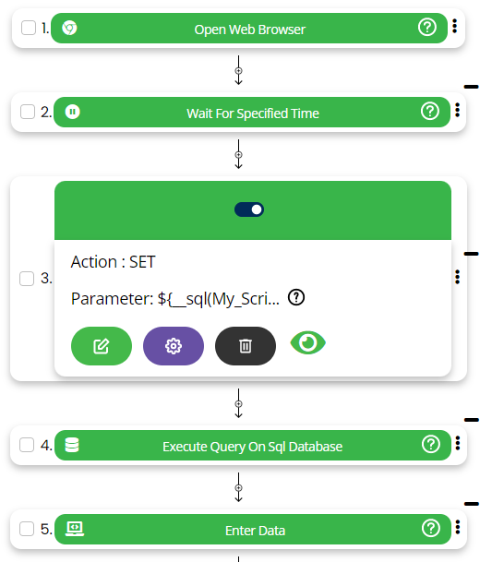
Task: Check the checkbox for step 1
Action: click(29, 28)
